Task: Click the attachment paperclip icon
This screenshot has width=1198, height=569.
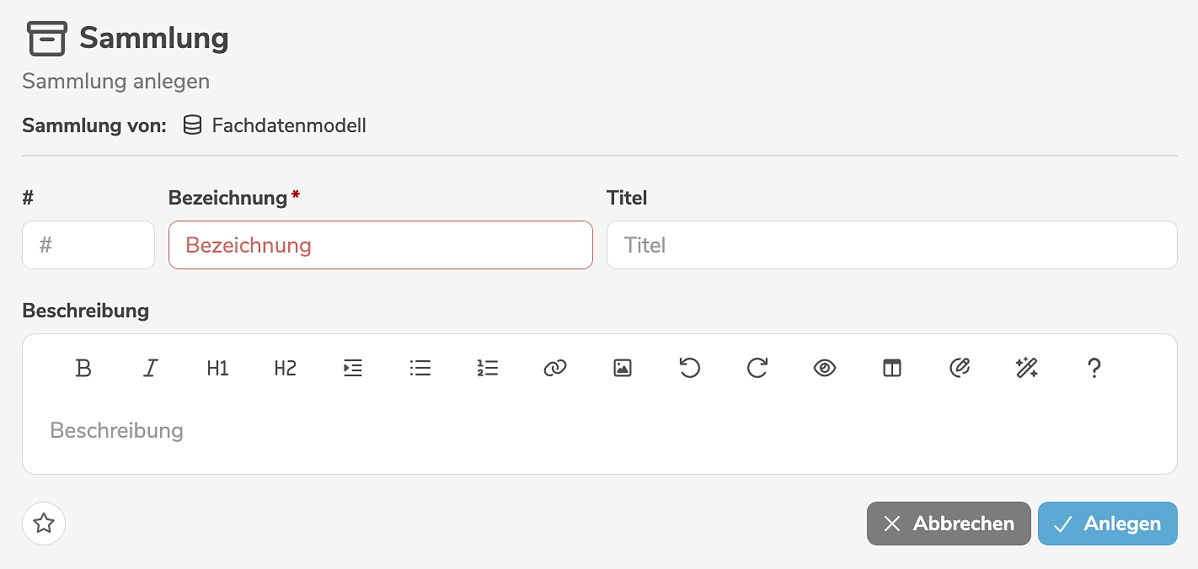Action: click(x=960, y=368)
